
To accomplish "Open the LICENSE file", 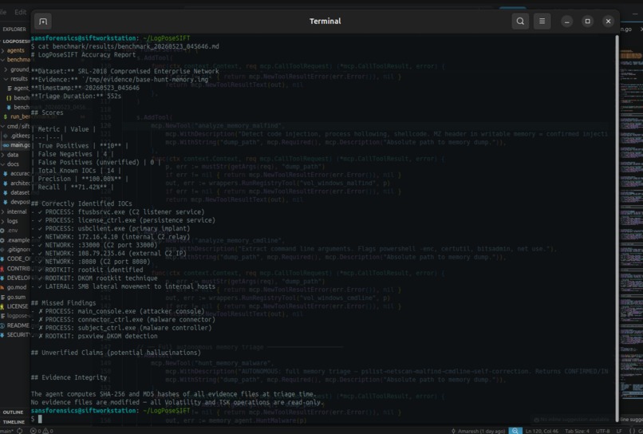I will (x=15, y=306).
